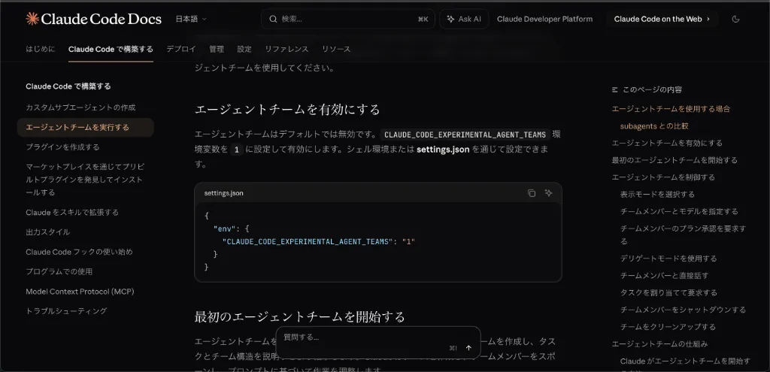Open the Ask AI button
Image resolution: width=770 pixels, height=372 pixels.
(463, 19)
